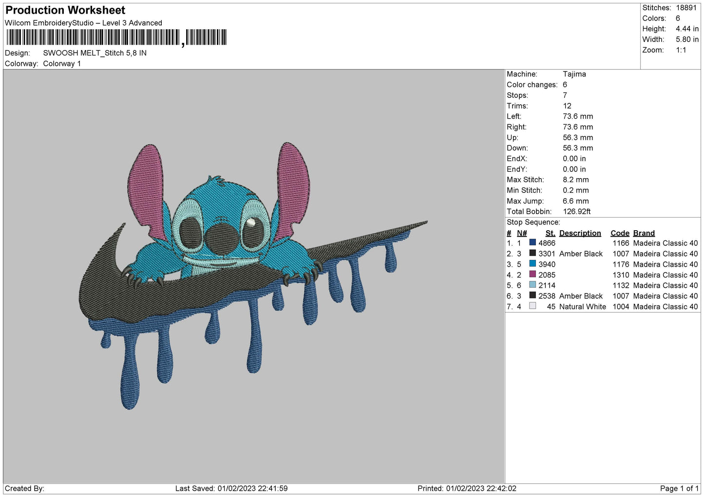This screenshot has height=497, width=704.
Task: Click the Description column header
Action: pos(580,233)
